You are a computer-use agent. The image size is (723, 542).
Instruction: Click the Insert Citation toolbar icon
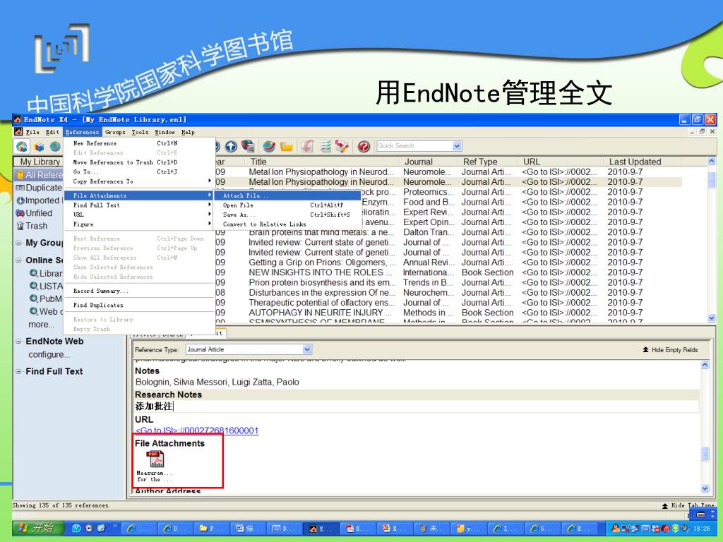308,147
